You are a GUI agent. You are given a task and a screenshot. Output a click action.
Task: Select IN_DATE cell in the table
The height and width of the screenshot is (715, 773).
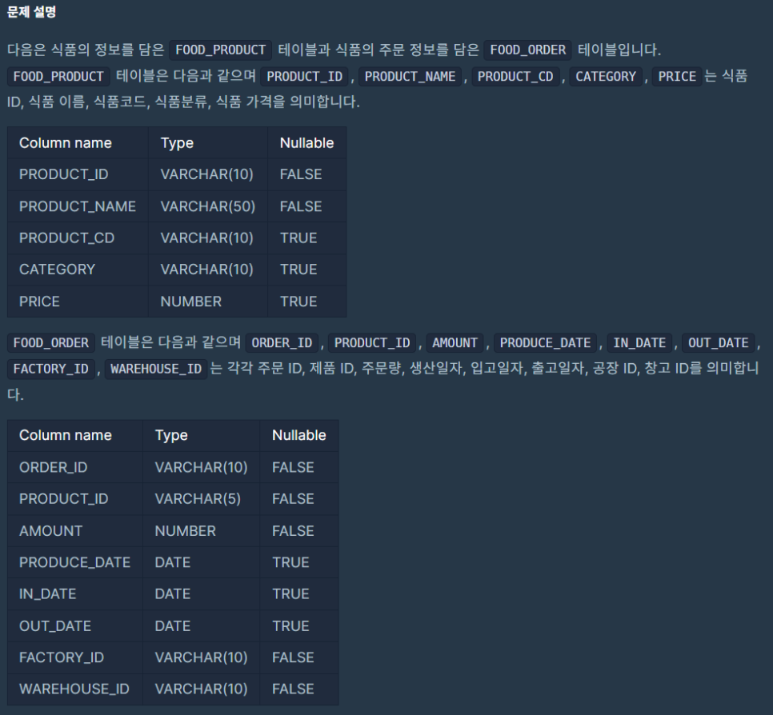[x=75, y=593]
